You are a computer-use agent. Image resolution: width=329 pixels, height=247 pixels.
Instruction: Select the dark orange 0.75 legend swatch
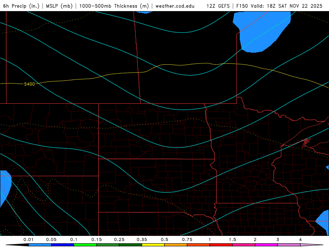(x=199, y=245)
